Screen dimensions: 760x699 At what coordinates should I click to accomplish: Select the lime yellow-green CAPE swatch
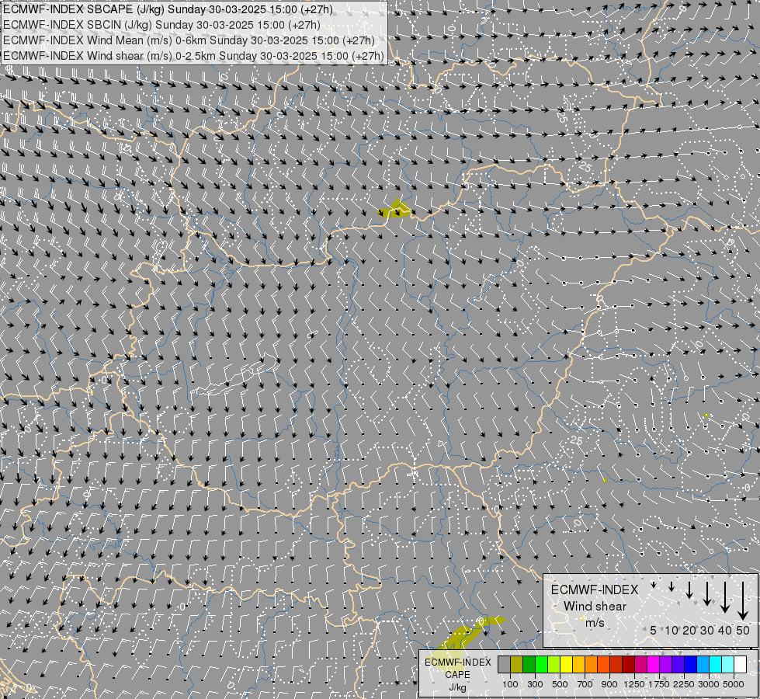(554, 664)
